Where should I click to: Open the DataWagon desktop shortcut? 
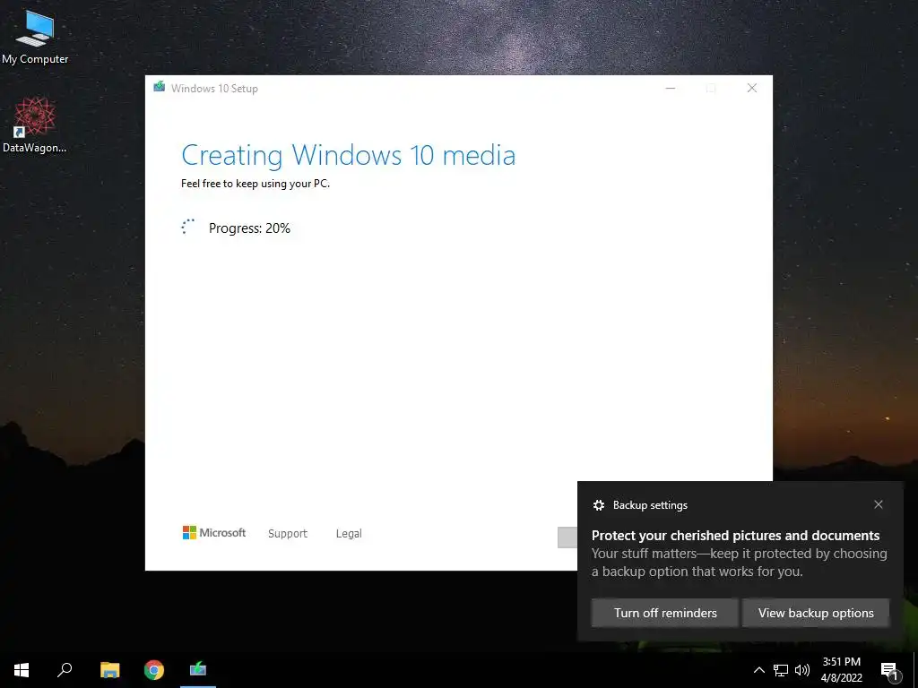(x=35, y=125)
